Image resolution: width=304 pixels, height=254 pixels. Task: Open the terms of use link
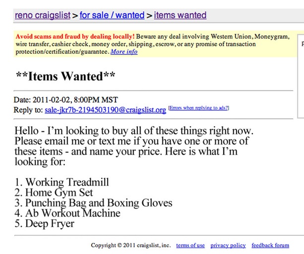pyautogui.click(x=190, y=245)
